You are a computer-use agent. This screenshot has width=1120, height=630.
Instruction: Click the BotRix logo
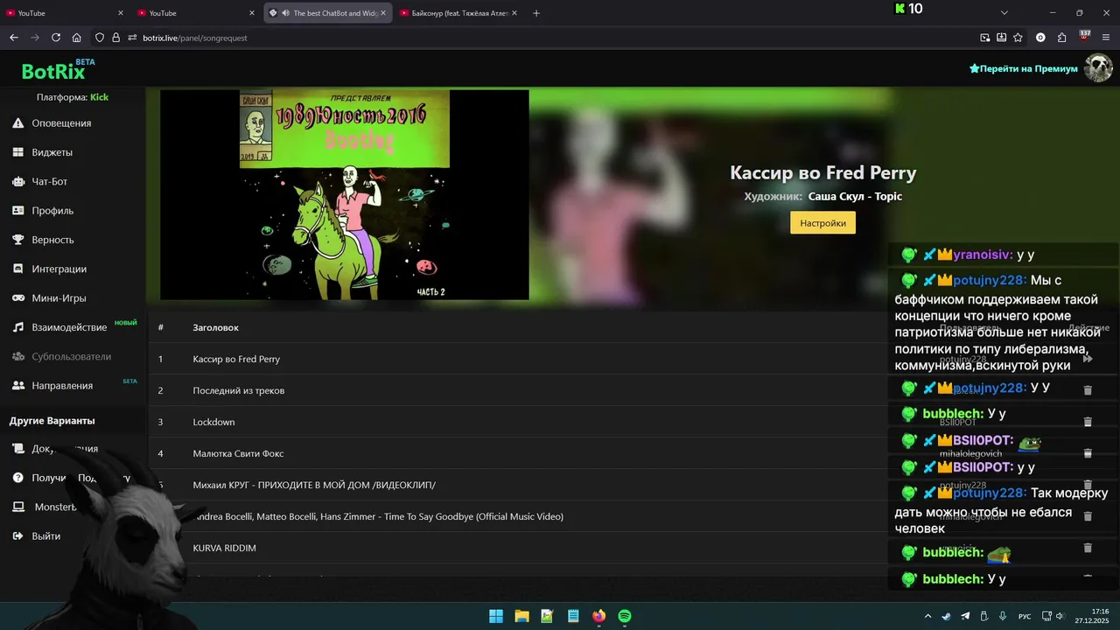click(53, 71)
